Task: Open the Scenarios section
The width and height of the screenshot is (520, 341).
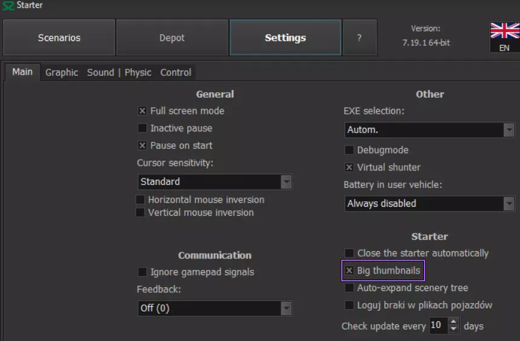Action: pyautogui.click(x=59, y=37)
